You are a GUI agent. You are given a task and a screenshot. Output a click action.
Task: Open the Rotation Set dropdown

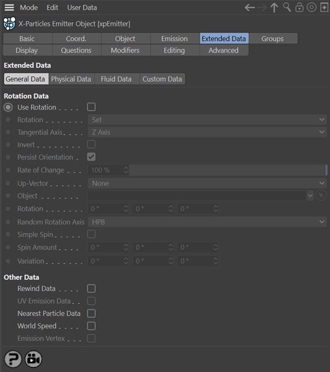207,120
